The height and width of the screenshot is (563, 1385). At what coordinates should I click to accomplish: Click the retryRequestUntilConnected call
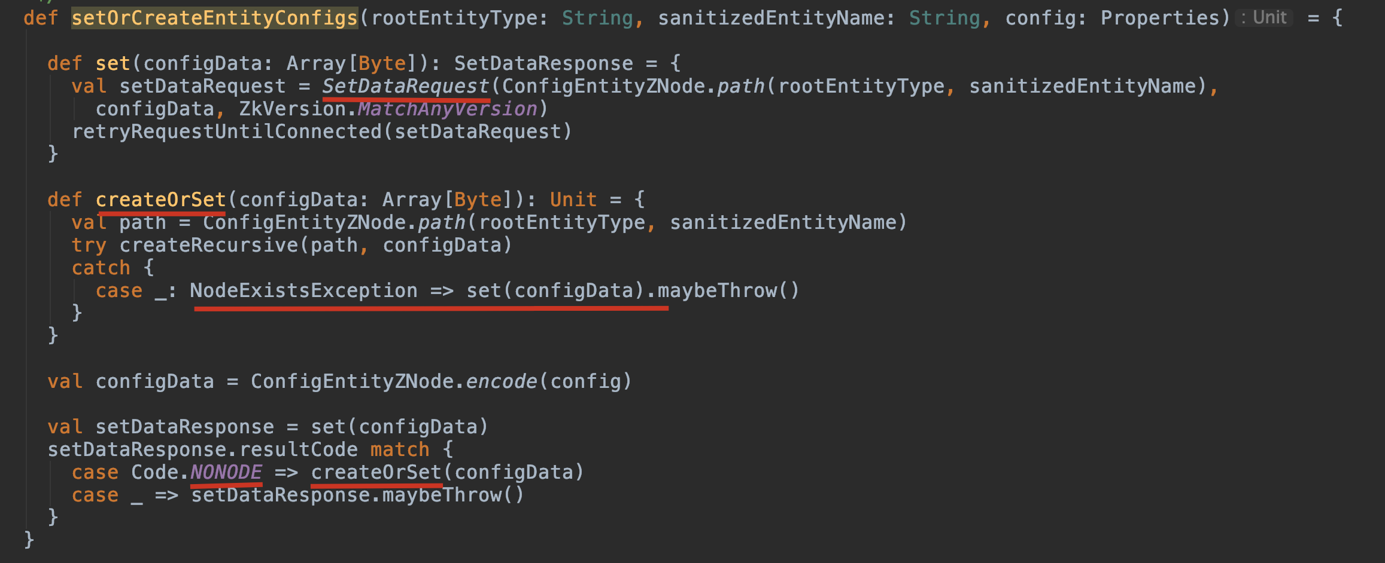pyautogui.click(x=226, y=131)
